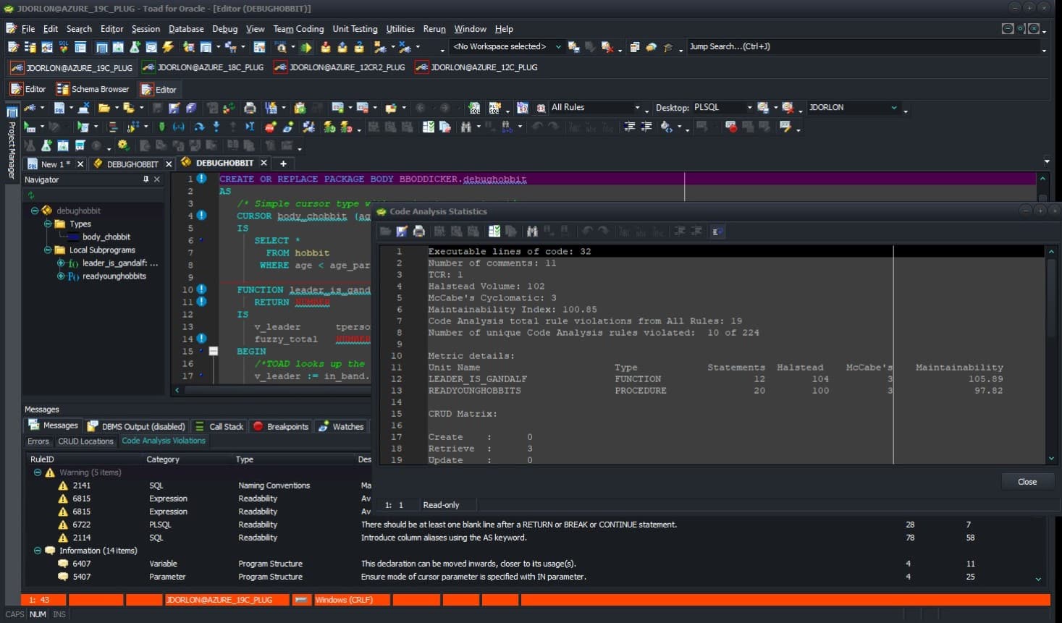Open the Team Coding menu

coord(298,29)
